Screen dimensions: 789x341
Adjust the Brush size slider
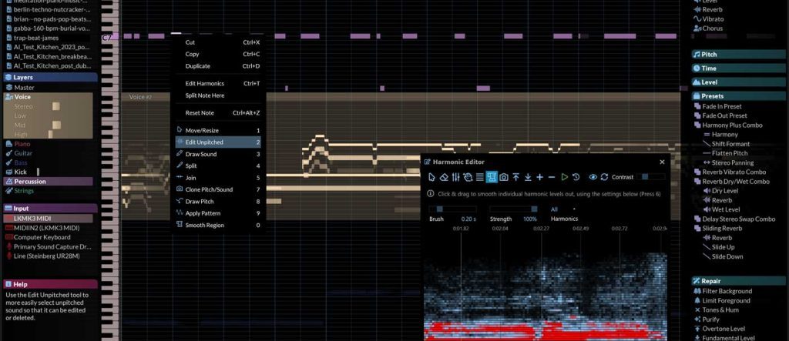click(452, 209)
